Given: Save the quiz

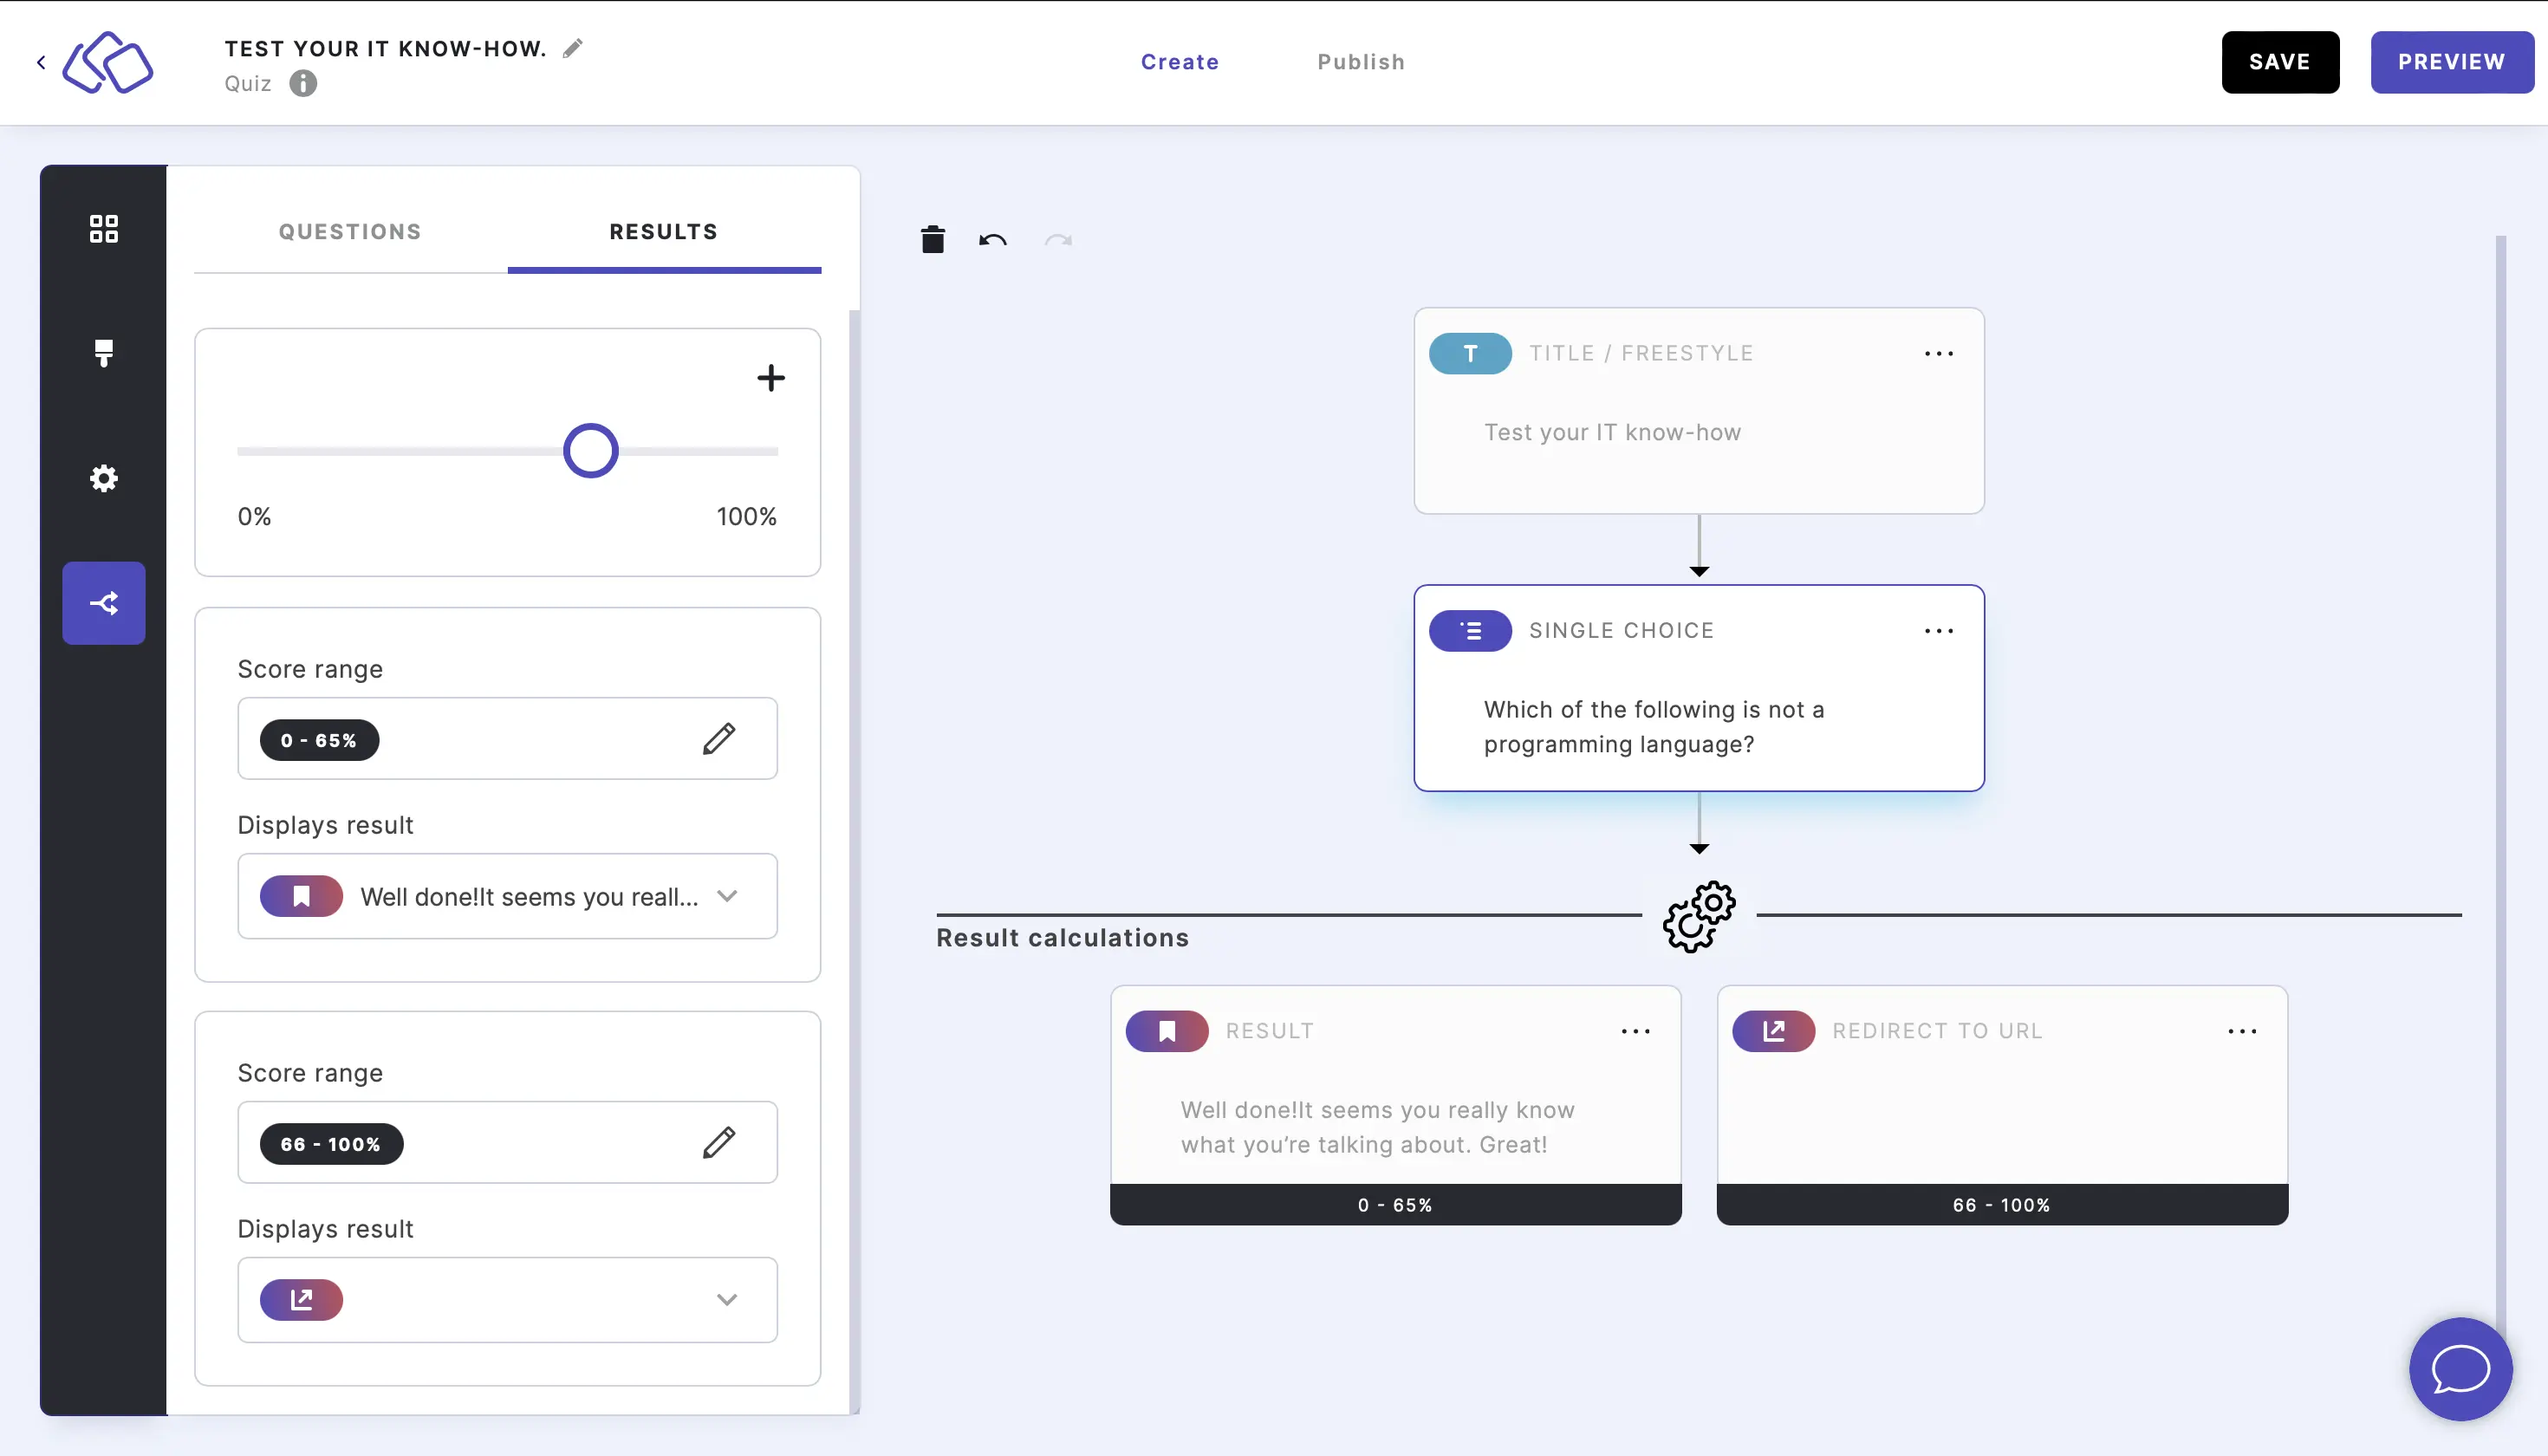Looking at the screenshot, I should tap(2280, 62).
